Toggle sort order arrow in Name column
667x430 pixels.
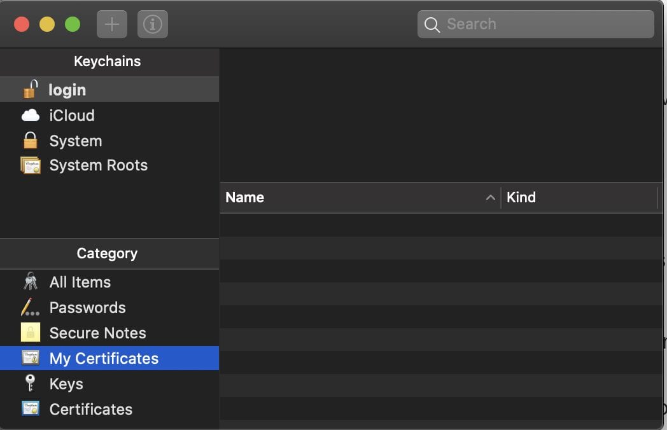490,198
